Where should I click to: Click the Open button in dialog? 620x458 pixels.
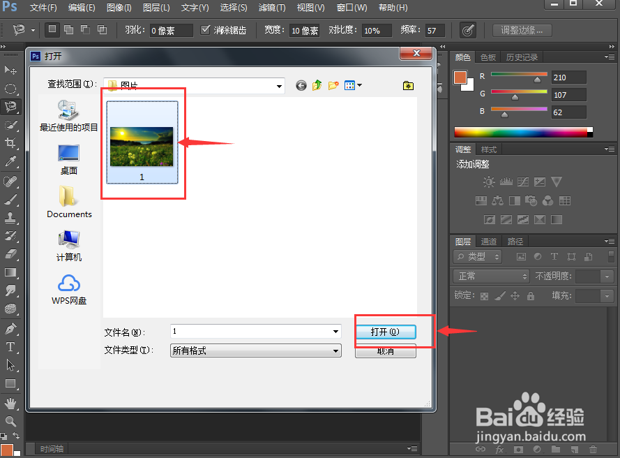click(386, 332)
